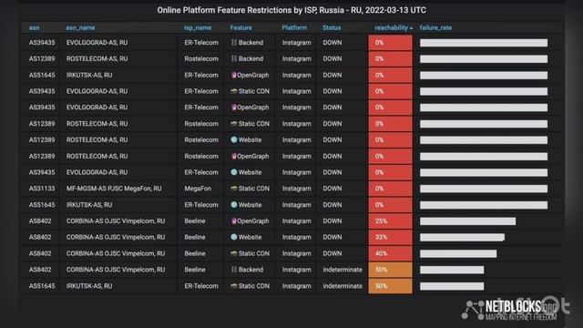Click Static CDN icon in Beeline 40% row
Image resolution: width=583 pixels, height=328 pixels.
[234, 253]
